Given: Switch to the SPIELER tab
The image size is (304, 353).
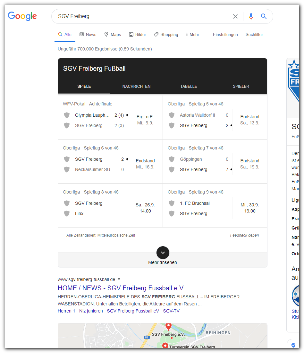Looking at the screenshot, I should coord(241,86).
